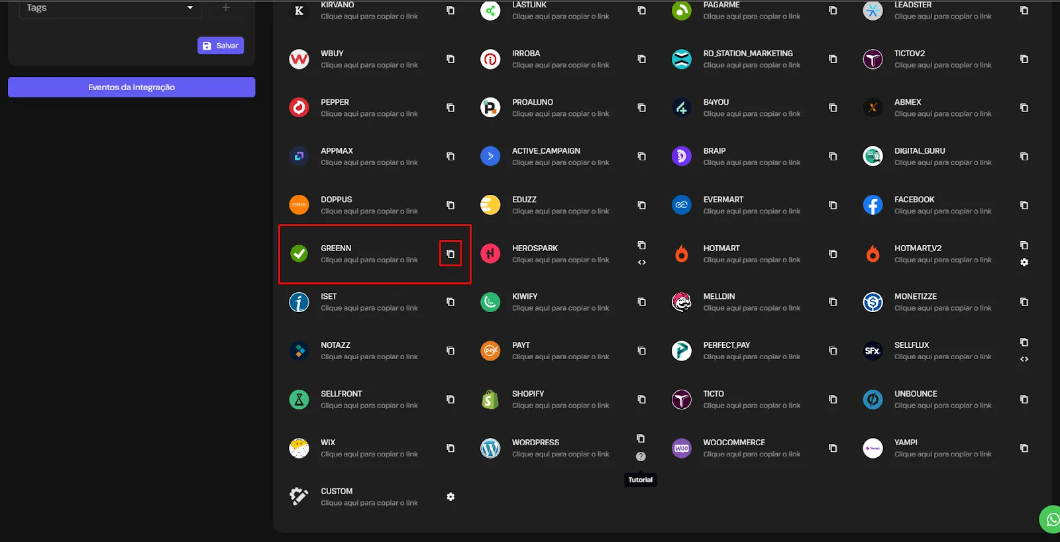Select the NOTAZZ integration name
The height and width of the screenshot is (542, 1060).
(336, 345)
